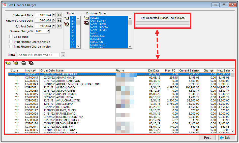Screen dimensions: 239x143
Task: Select the AVILA,CHARLOTTE row
Action: (119, 100)
